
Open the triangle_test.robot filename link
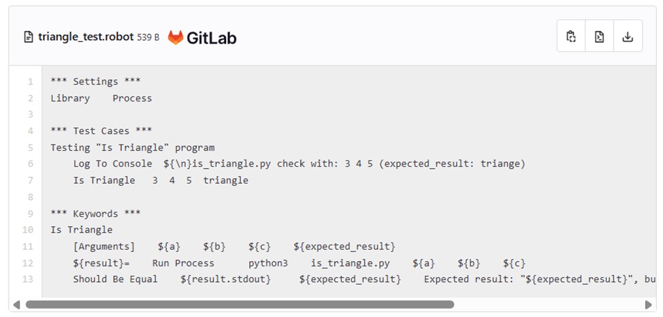(86, 37)
